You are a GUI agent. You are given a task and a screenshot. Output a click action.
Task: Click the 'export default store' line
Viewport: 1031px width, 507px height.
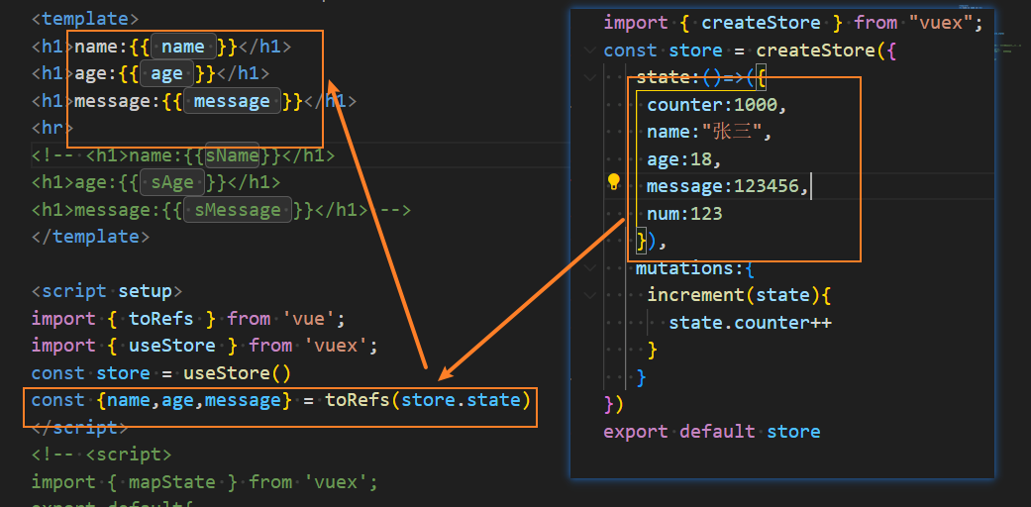[712, 432]
